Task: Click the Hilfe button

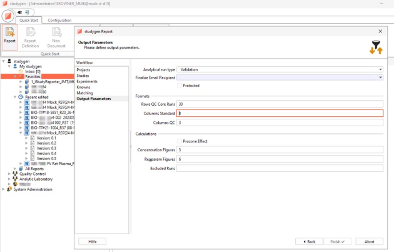Action: (x=92, y=241)
